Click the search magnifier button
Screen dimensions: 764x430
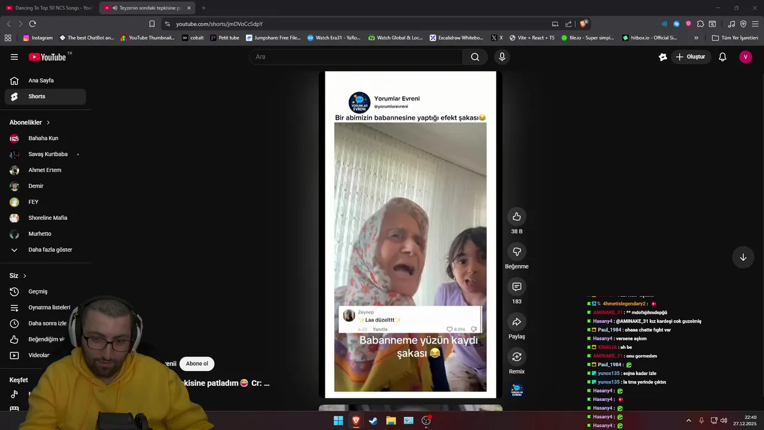475,57
